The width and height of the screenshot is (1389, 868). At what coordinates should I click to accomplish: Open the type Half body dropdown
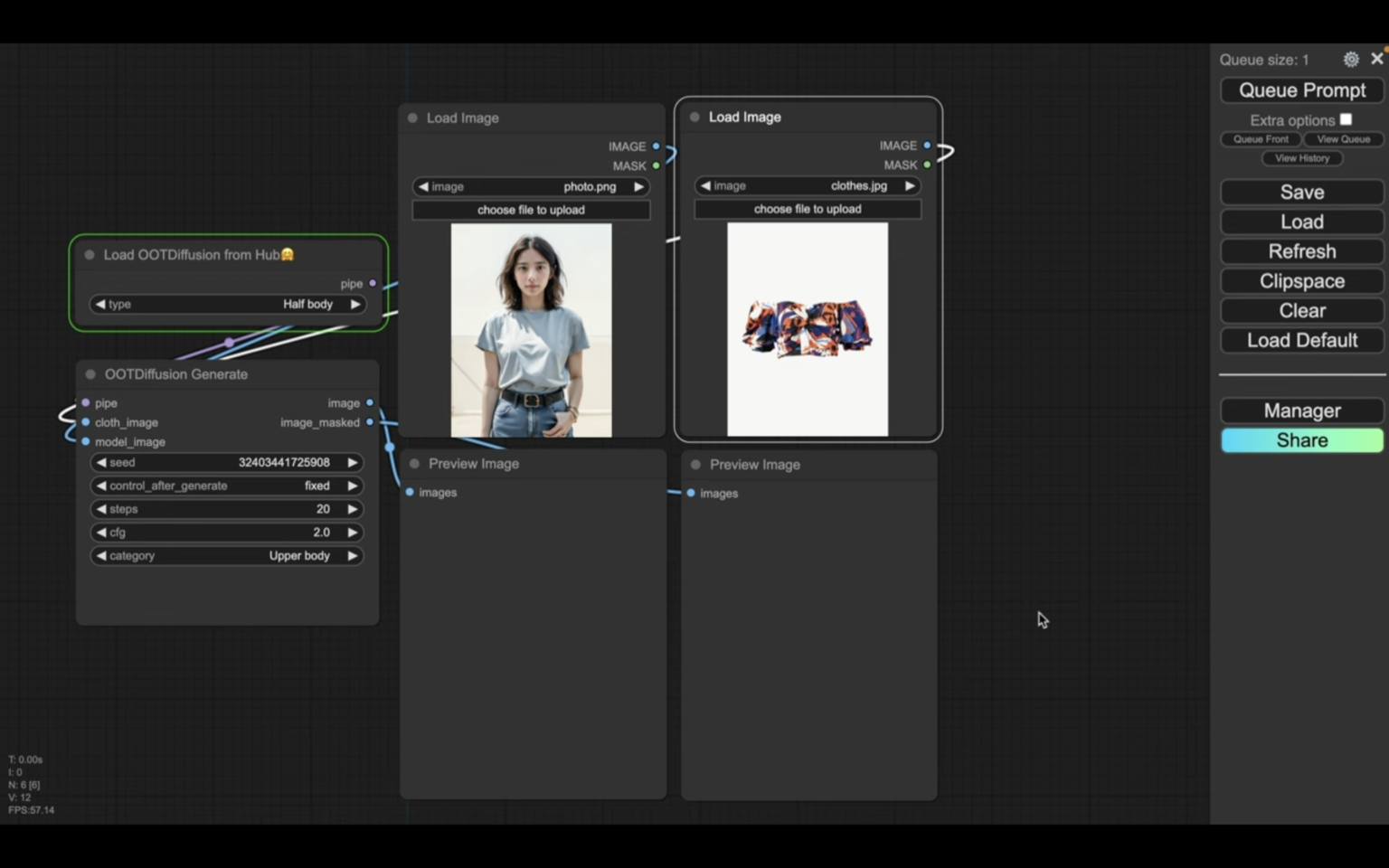coord(226,305)
